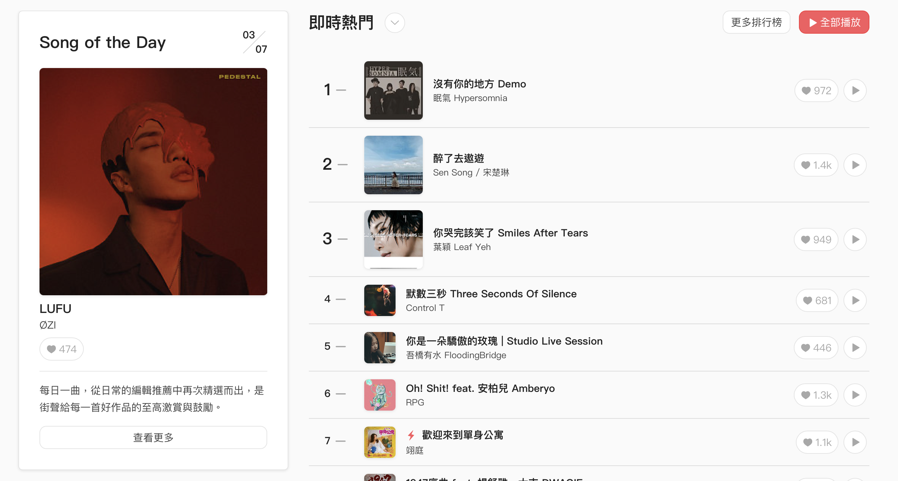Open Hypersomnia album thumbnail
The width and height of the screenshot is (898, 481).
pos(393,90)
